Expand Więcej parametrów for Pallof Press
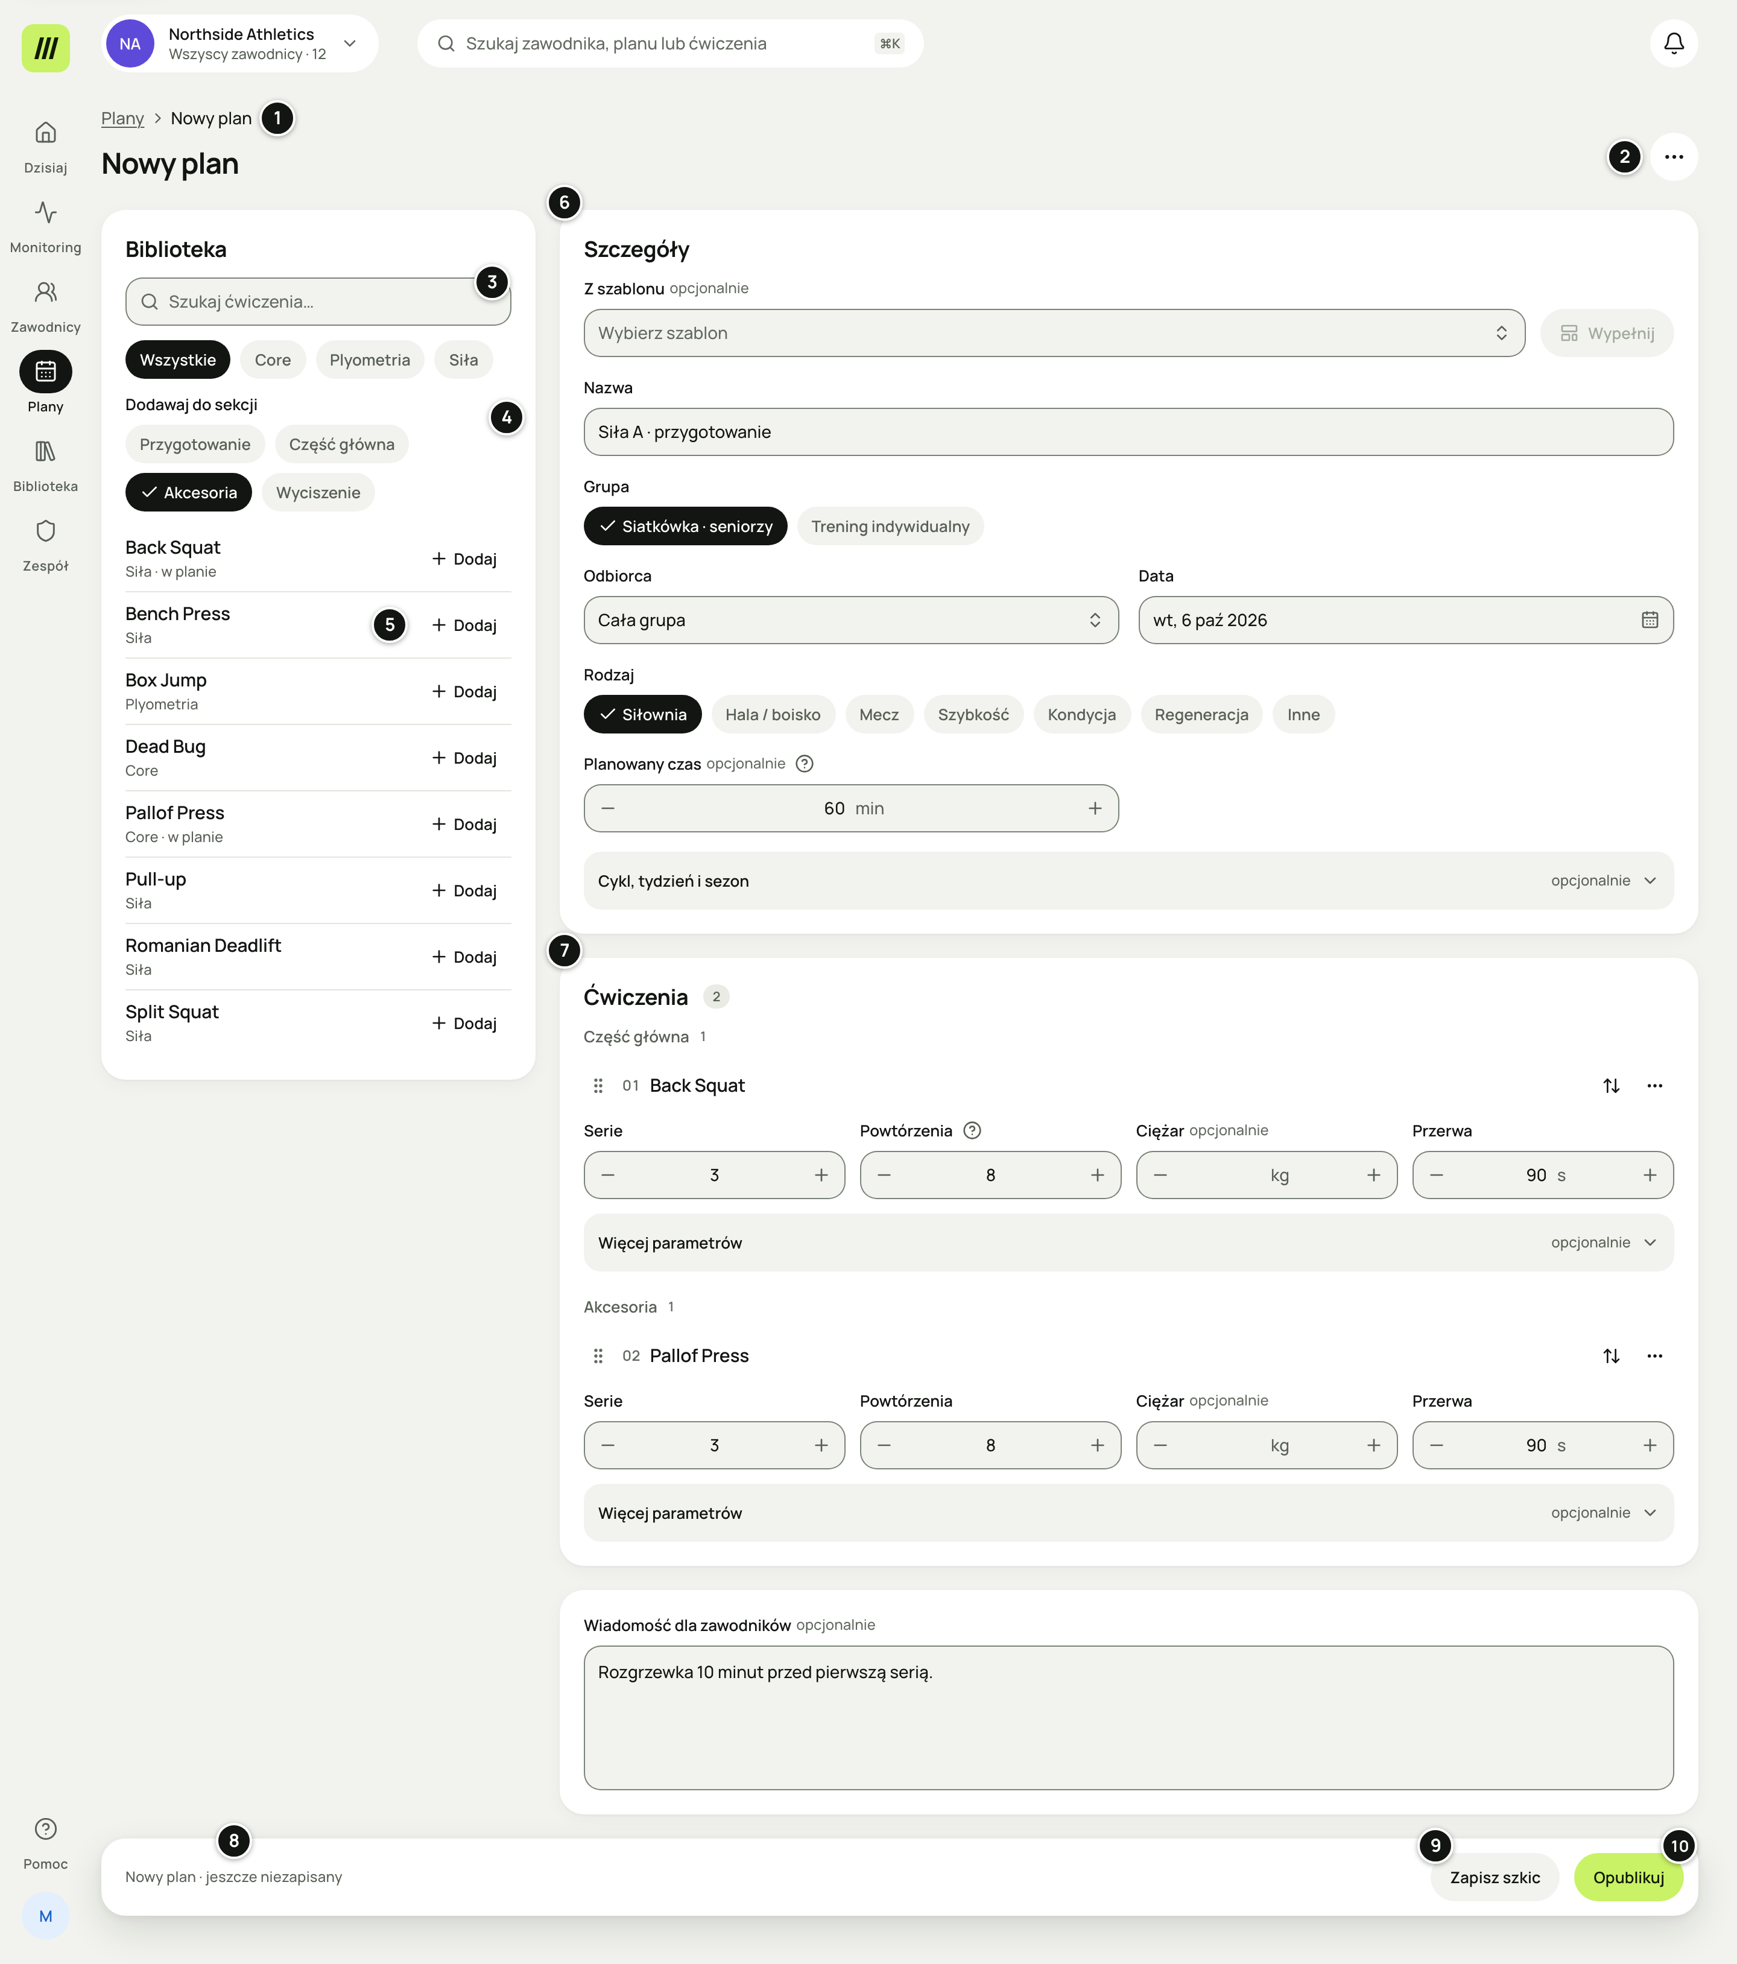This screenshot has width=1737, height=1964. coord(1128,1513)
